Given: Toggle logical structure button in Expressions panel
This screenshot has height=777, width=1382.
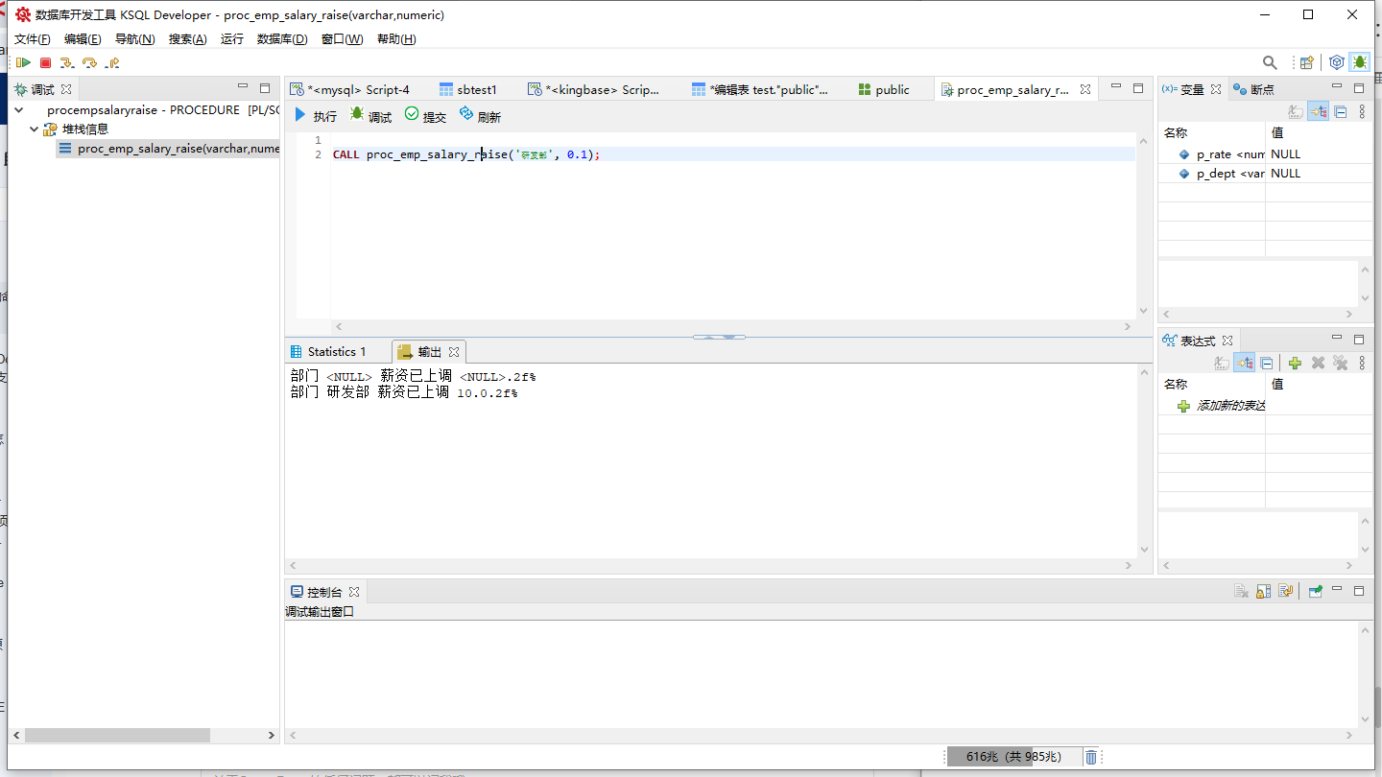Looking at the screenshot, I should (x=1244, y=363).
